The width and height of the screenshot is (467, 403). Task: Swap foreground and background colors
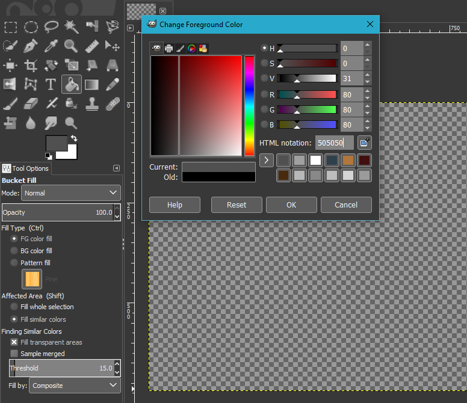point(74,138)
